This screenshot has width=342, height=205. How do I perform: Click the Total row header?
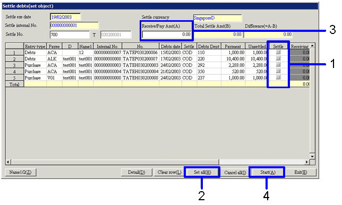(14, 84)
